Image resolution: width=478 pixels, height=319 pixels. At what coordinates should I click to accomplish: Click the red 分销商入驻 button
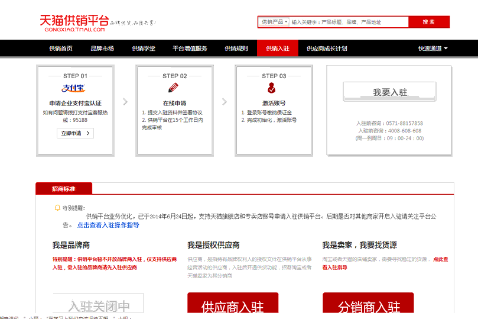click(x=368, y=304)
